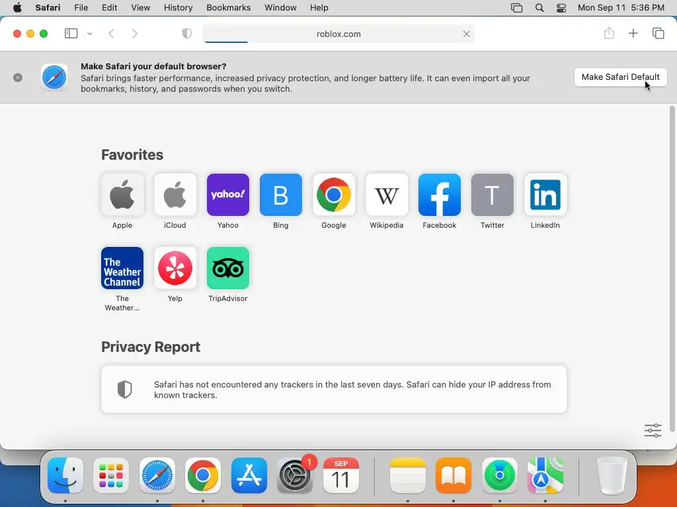Open the TripAdvisor favorite
The height and width of the screenshot is (507, 677).
point(228,268)
